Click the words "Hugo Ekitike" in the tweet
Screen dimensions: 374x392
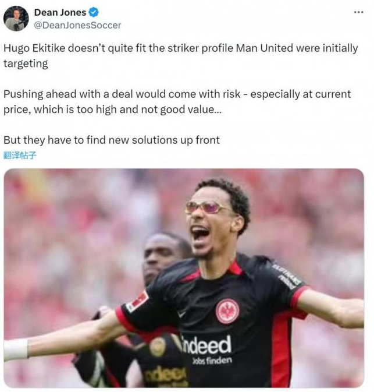(x=34, y=48)
